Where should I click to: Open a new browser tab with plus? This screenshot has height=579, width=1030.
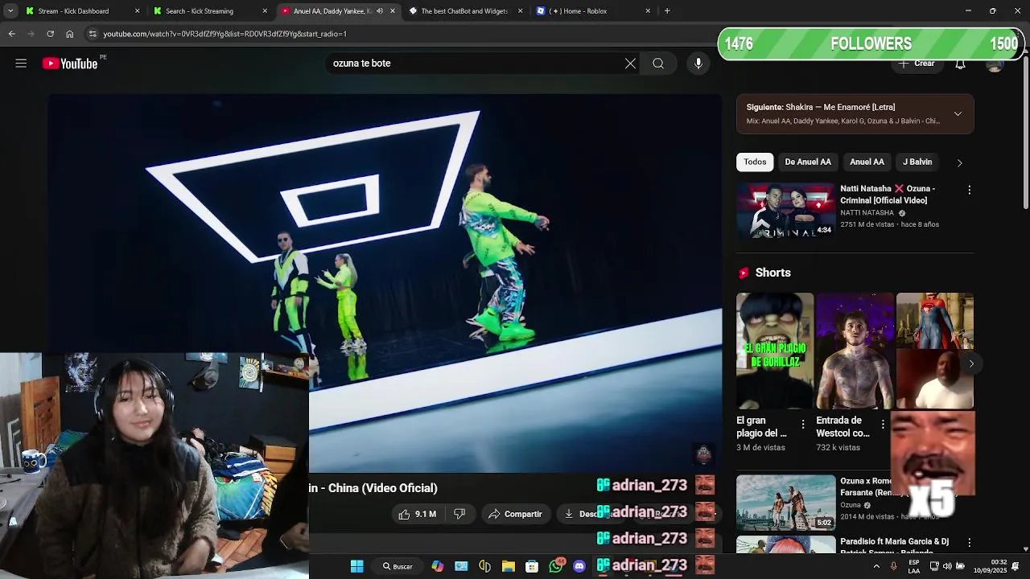click(667, 11)
